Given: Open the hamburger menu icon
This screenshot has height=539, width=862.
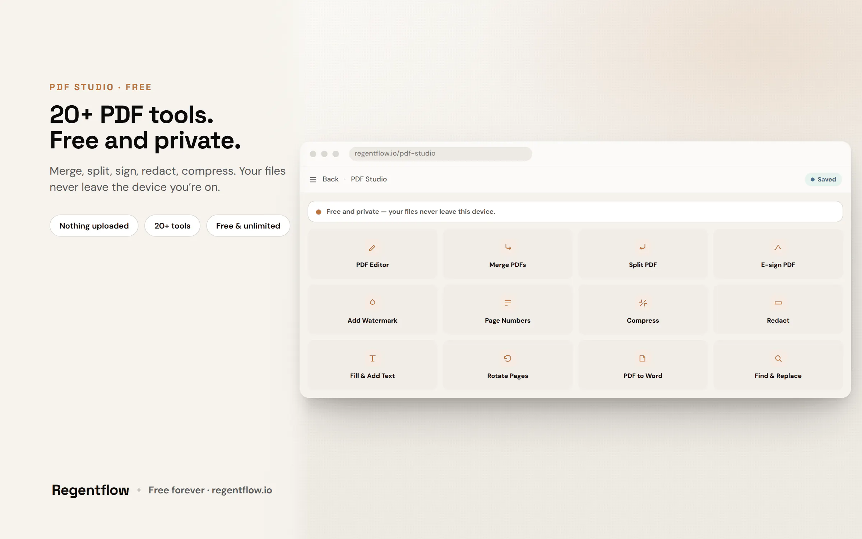Looking at the screenshot, I should click(313, 179).
